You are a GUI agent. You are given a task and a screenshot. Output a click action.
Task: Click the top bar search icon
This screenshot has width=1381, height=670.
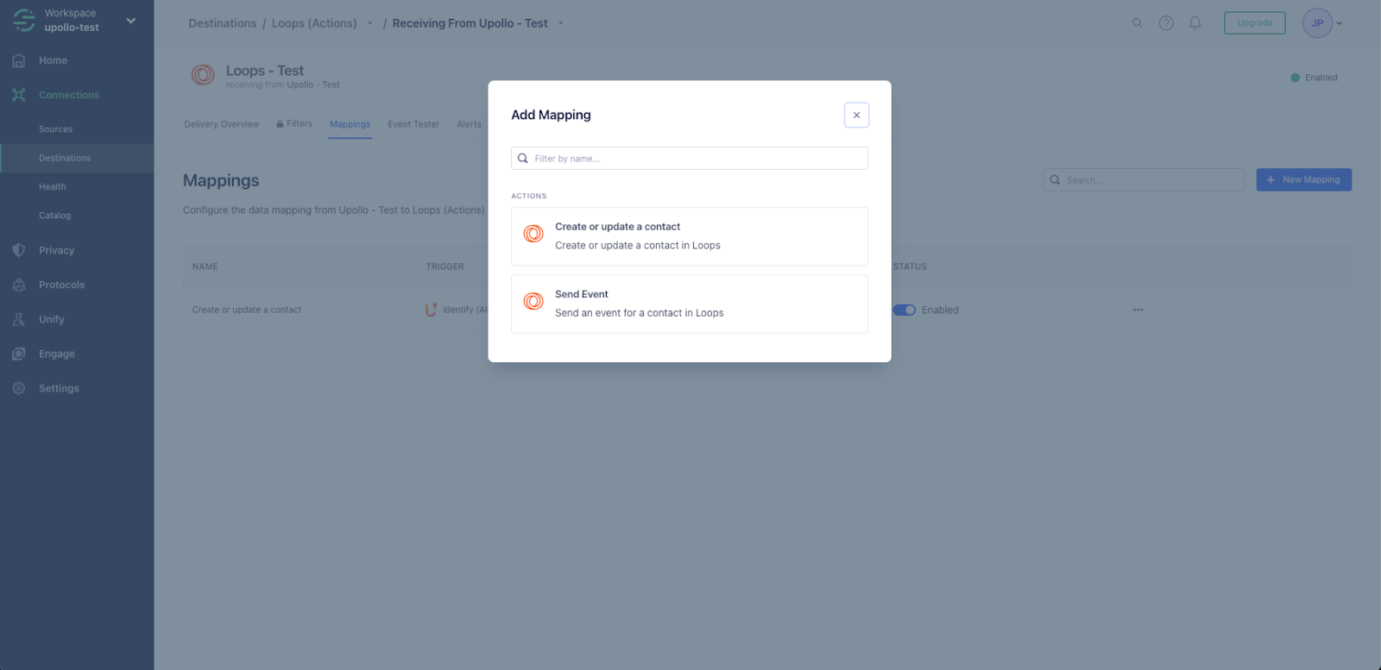(1138, 23)
